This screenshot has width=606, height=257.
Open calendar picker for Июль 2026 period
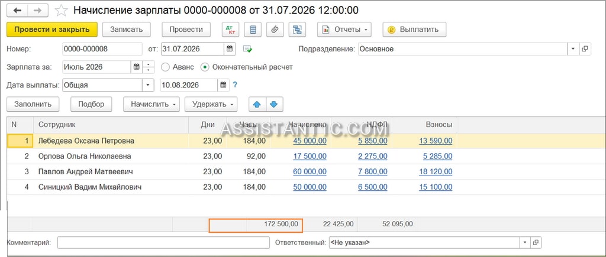[x=137, y=67]
